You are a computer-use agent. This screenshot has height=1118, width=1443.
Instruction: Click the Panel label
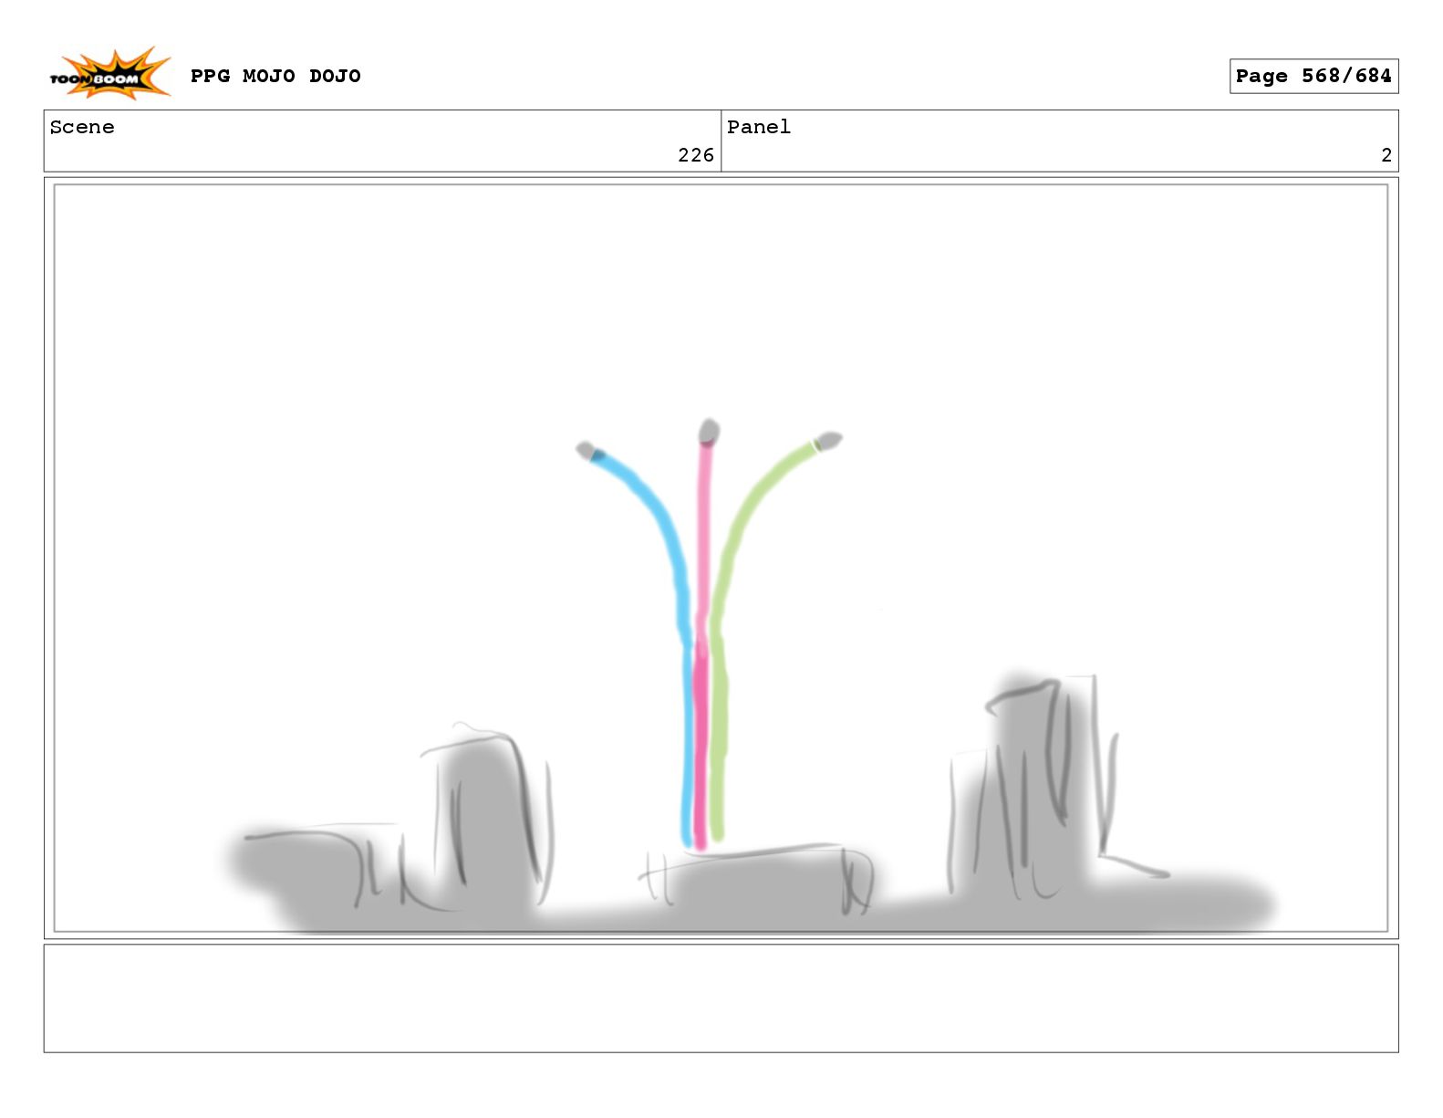759,127
